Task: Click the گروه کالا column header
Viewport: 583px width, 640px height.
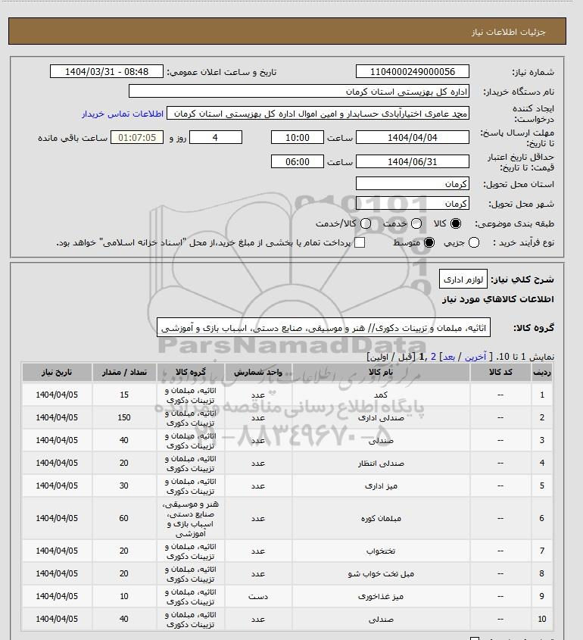Action: tap(191, 372)
